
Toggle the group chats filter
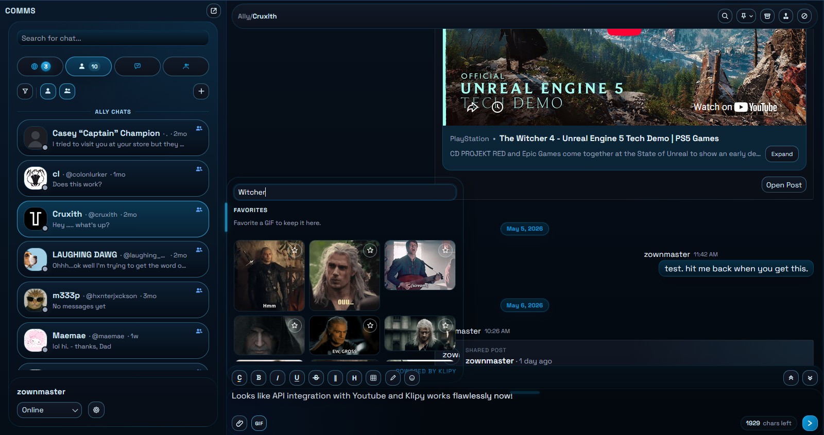(x=67, y=91)
